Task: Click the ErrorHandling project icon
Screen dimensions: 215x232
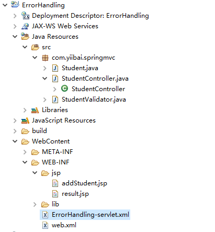Action: point(15,4)
